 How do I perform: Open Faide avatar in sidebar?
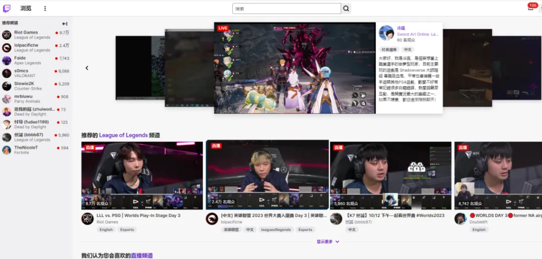[x=6, y=60]
